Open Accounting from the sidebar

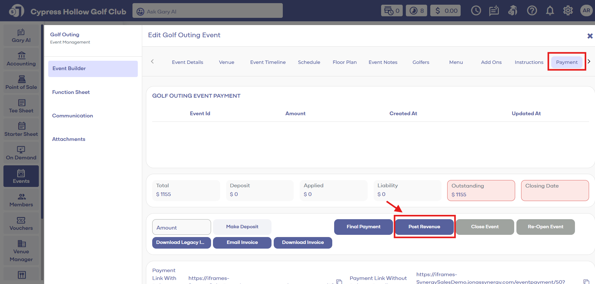21,59
